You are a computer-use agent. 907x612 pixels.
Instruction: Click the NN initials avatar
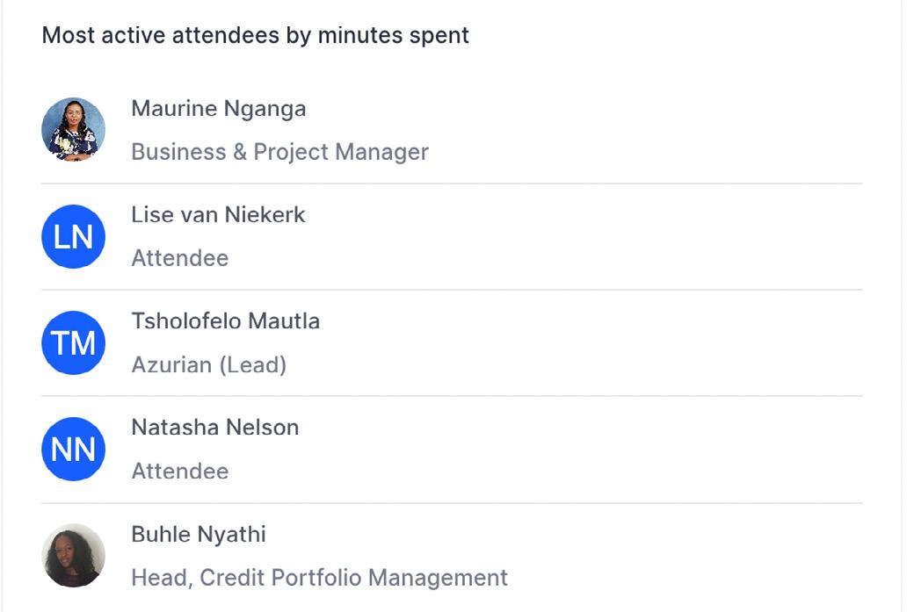click(x=73, y=449)
